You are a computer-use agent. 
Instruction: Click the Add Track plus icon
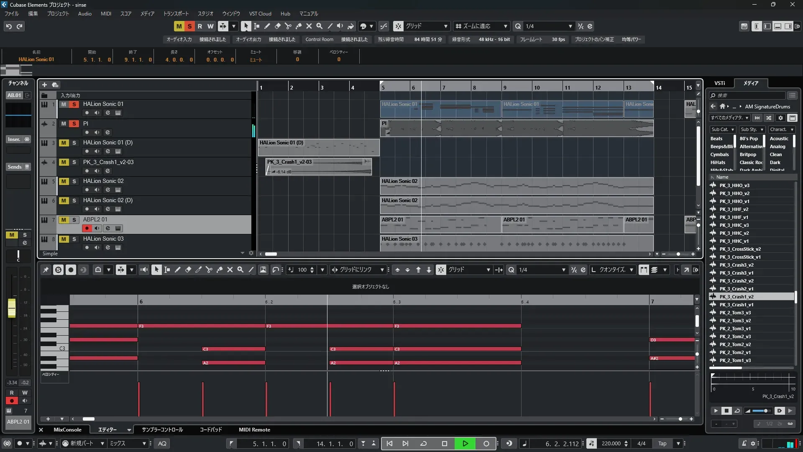(x=44, y=85)
